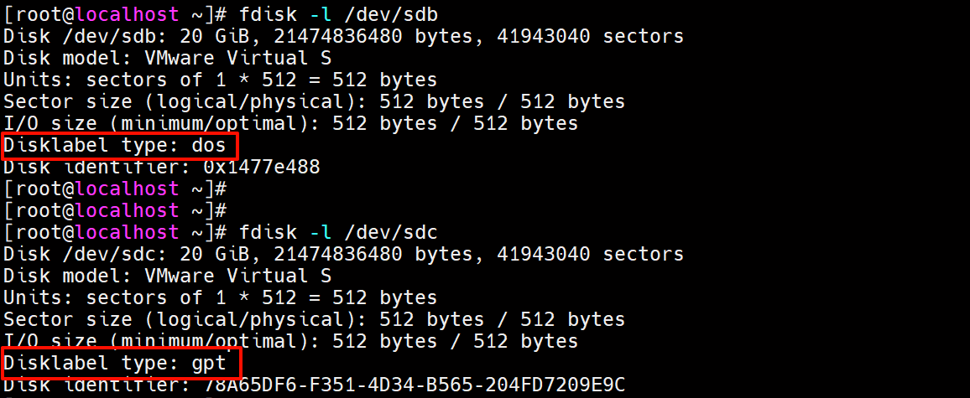970x398 pixels.
Task: Click the Sector size line for /dev/sdc
Action: click(314, 319)
